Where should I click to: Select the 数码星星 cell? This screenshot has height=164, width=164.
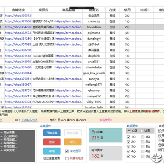click(94, 50)
